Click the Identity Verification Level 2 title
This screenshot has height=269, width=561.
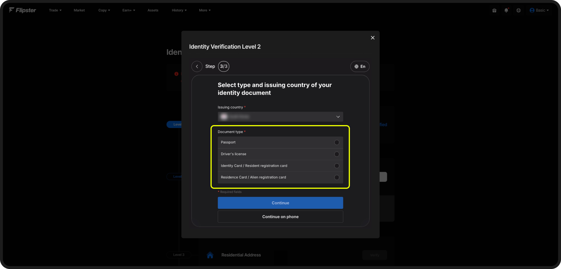pyautogui.click(x=225, y=47)
